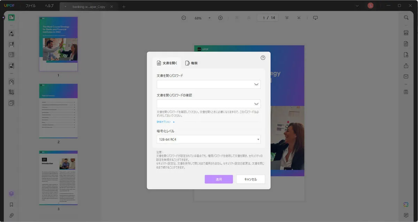Go to previous page arrow icon

point(249,18)
